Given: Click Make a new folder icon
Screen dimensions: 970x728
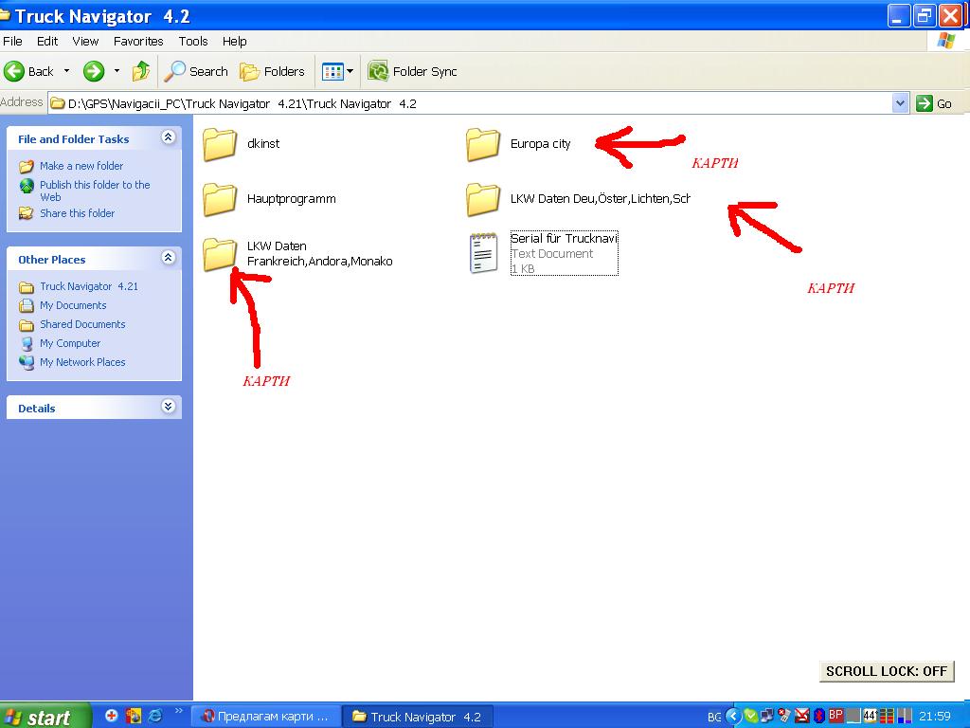Looking at the screenshot, I should coord(26,166).
